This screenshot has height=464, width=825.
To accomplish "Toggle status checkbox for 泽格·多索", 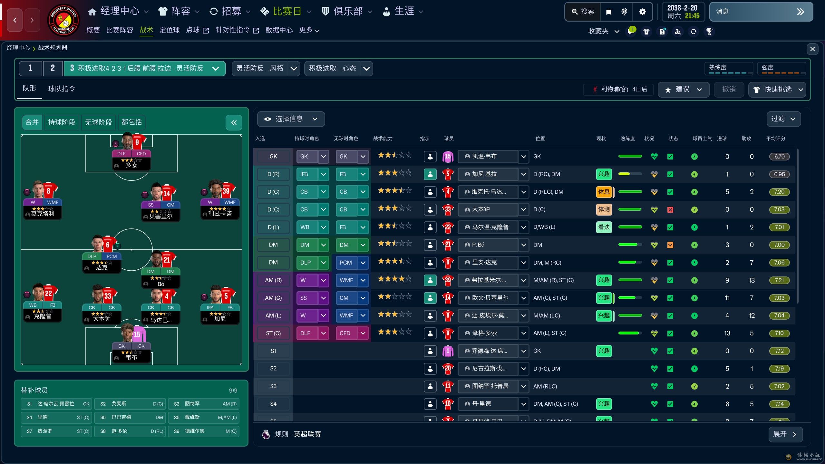I will 670,333.
